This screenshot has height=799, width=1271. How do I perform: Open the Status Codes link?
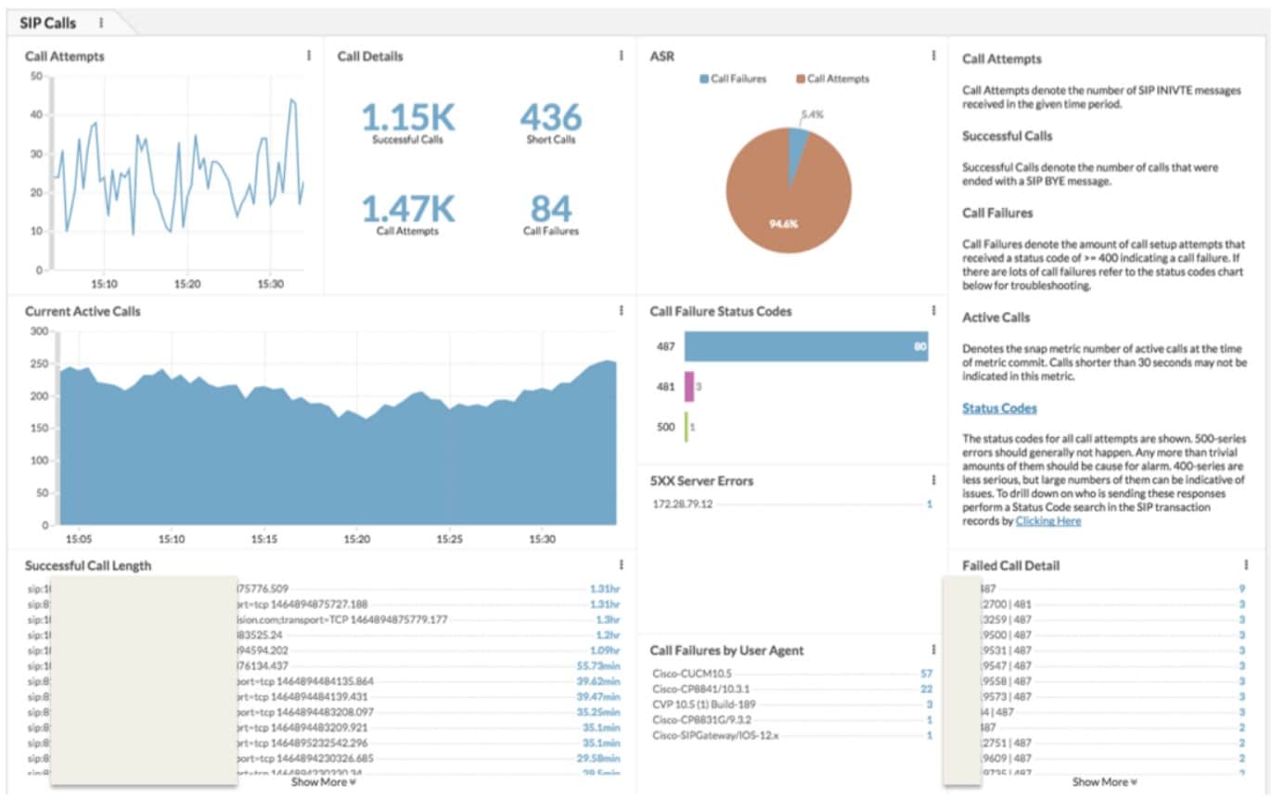[x=999, y=408]
